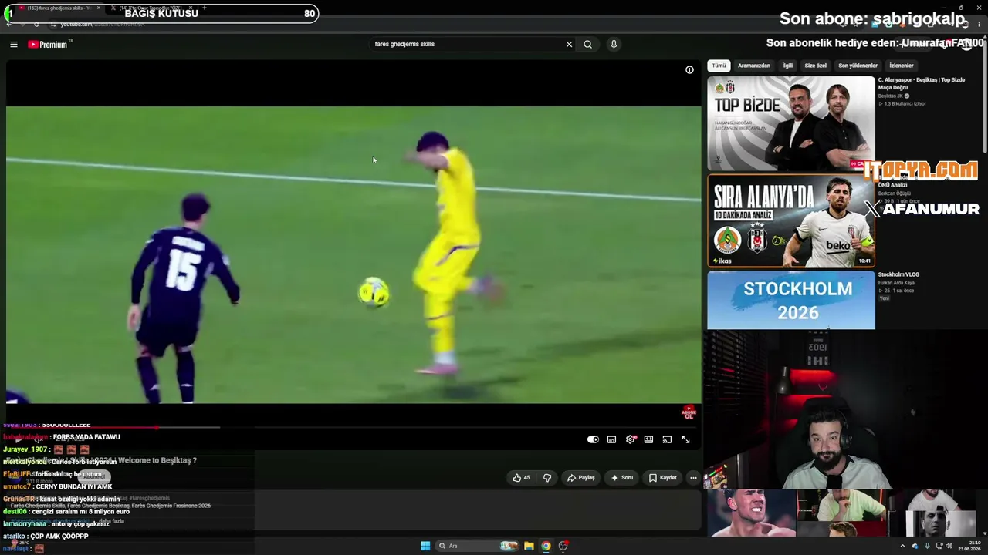Open the Stockholm VLOG video title
Image resolution: width=988 pixels, height=555 pixels.
click(x=898, y=274)
